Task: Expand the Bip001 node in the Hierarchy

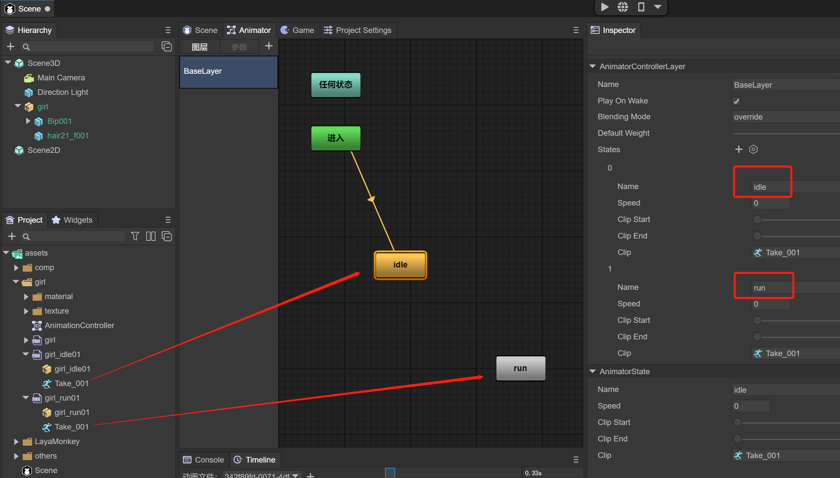Action: click(28, 121)
